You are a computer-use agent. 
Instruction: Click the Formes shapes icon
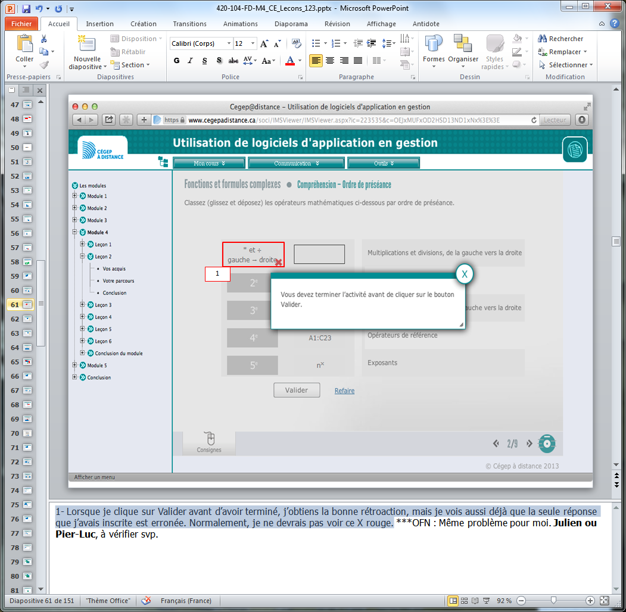coord(434,45)
